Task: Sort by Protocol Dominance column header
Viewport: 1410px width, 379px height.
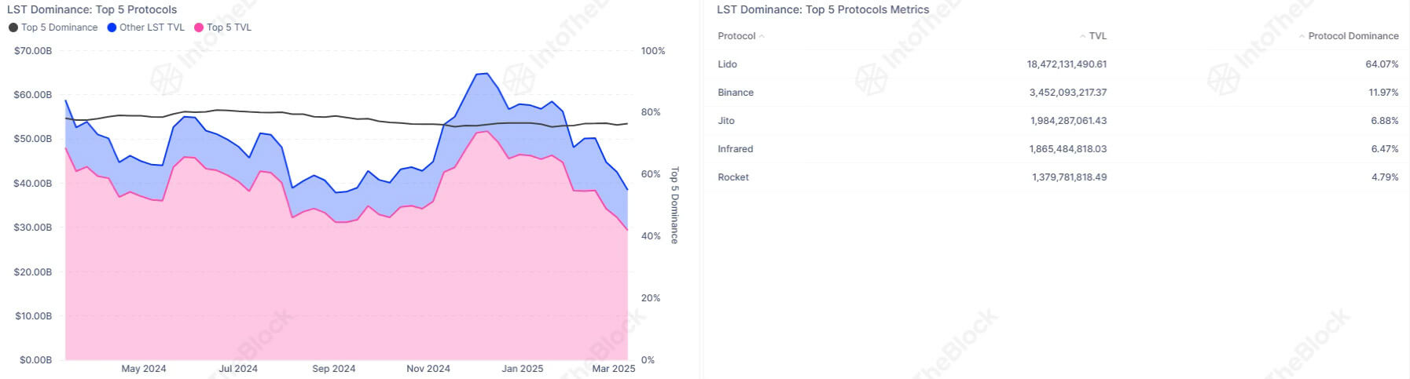Action: (x=1353, y=36)
